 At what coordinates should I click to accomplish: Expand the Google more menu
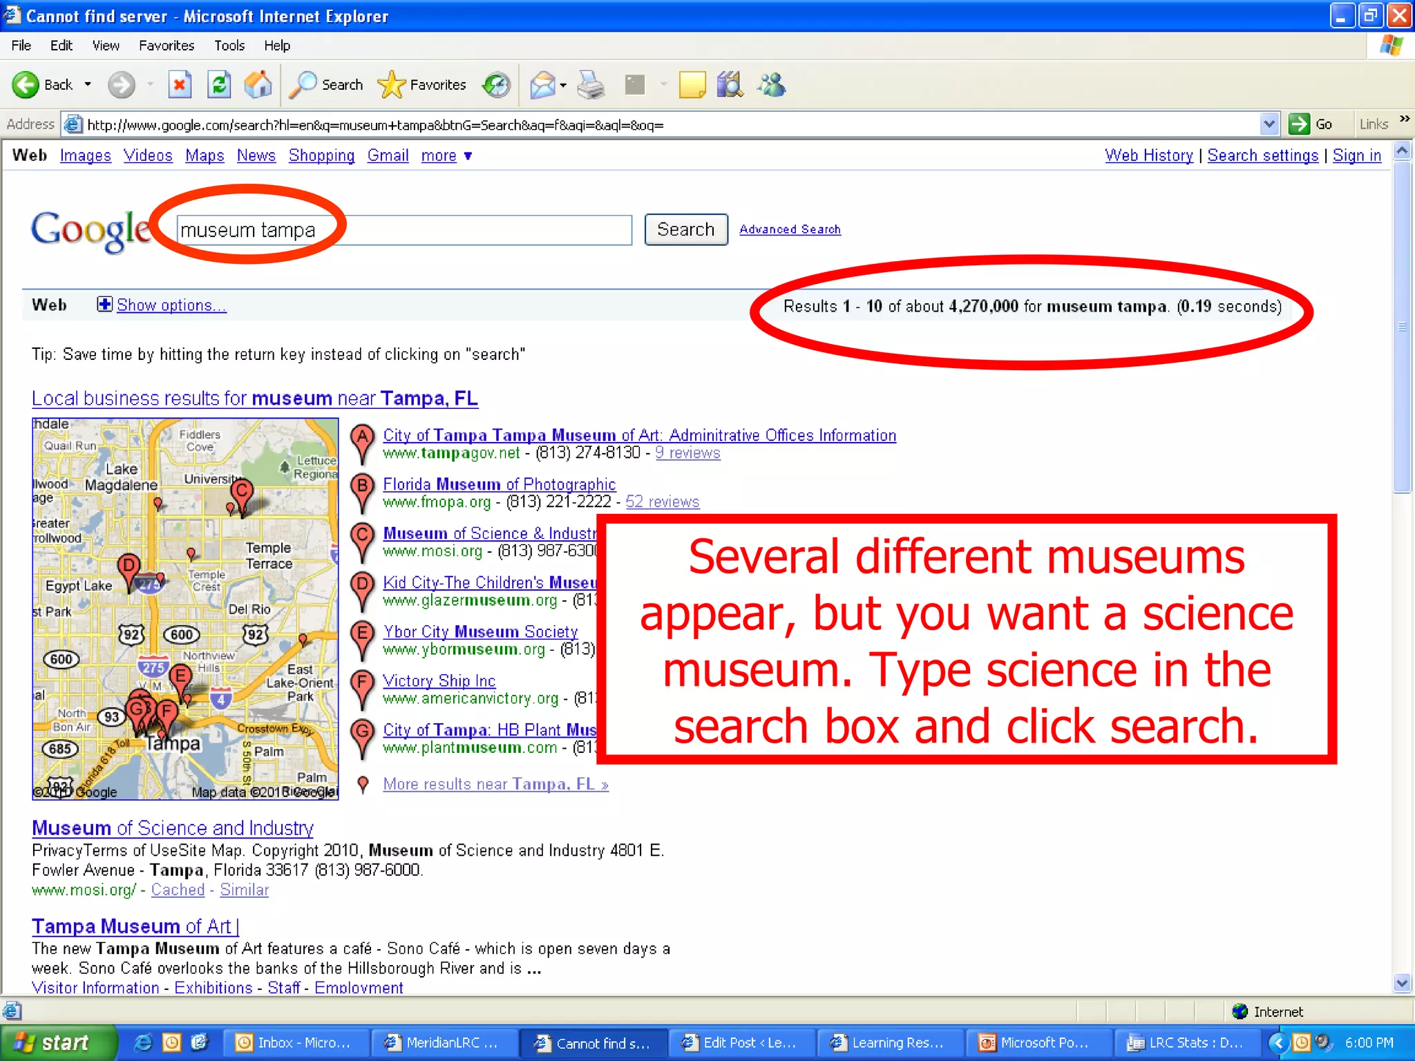[446, 156]
